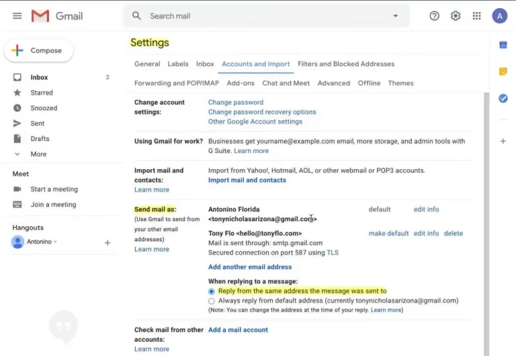Make Tony Flo address the default
This screenshot has width=516, height=356.
click(388, 233)
